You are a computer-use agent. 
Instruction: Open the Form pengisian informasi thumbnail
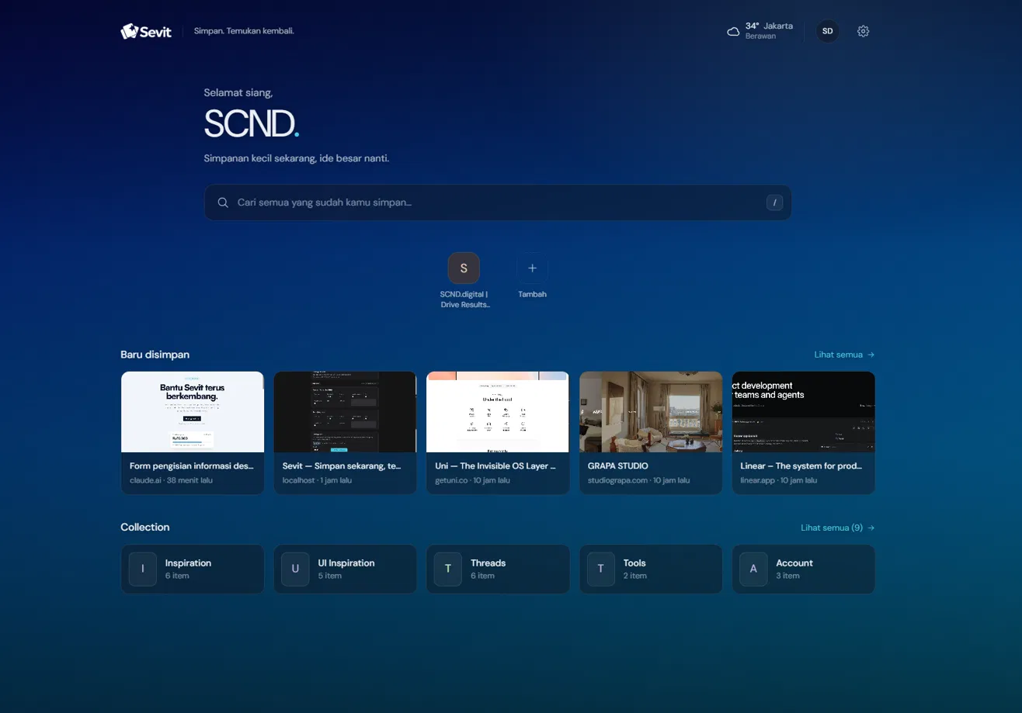pyautogui.click(x=193, y=412)
